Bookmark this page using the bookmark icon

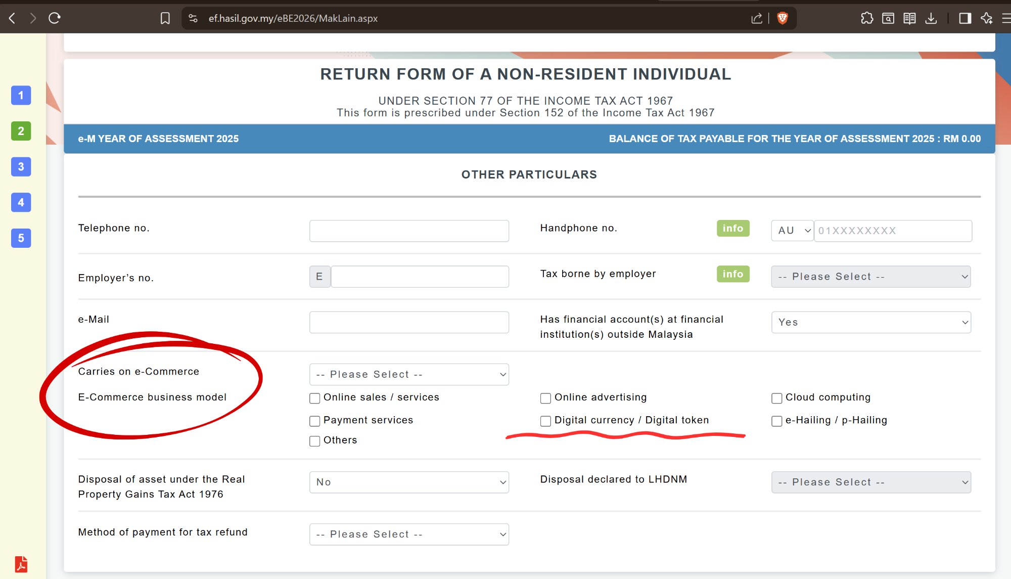coord(165,19)
